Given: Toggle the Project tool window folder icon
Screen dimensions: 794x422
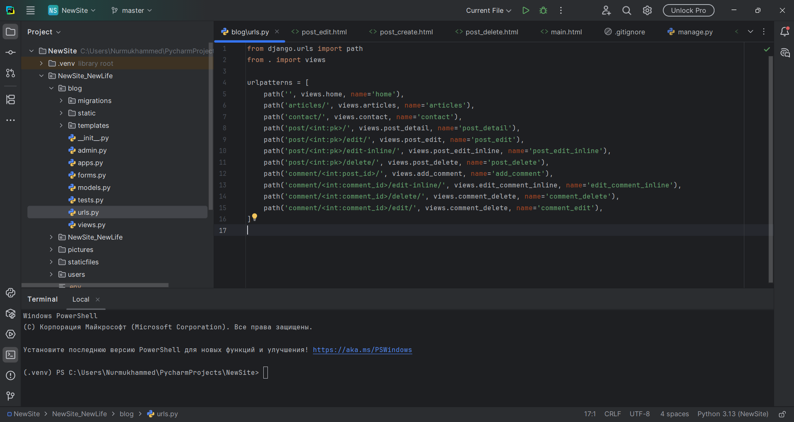Looking at the screenshot, I should 10,32.
